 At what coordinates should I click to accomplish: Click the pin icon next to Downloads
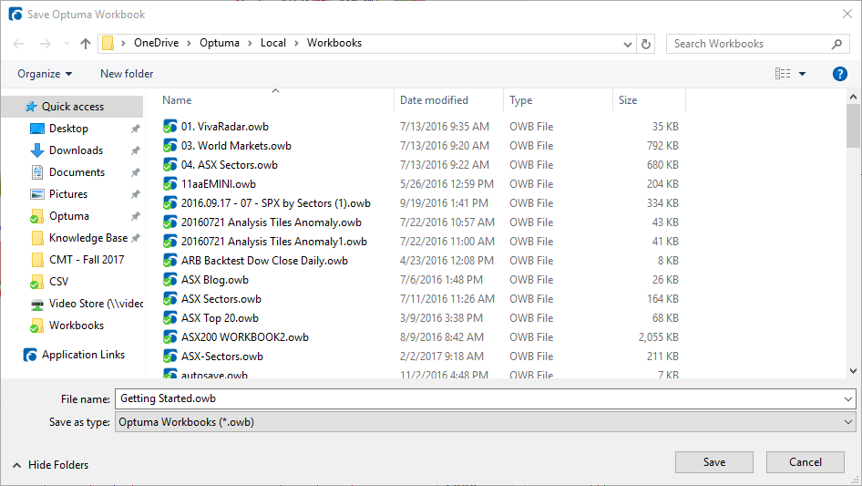(x=135, y=150)
